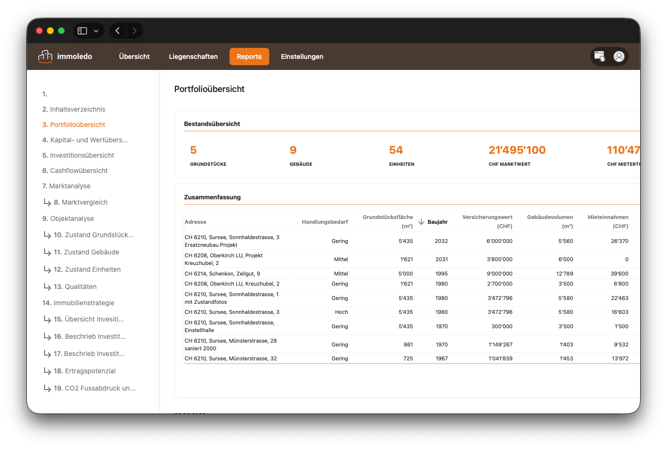Open 6. Cashflowübersicht section
Screen dimensions: 667x449
(75, 171)
